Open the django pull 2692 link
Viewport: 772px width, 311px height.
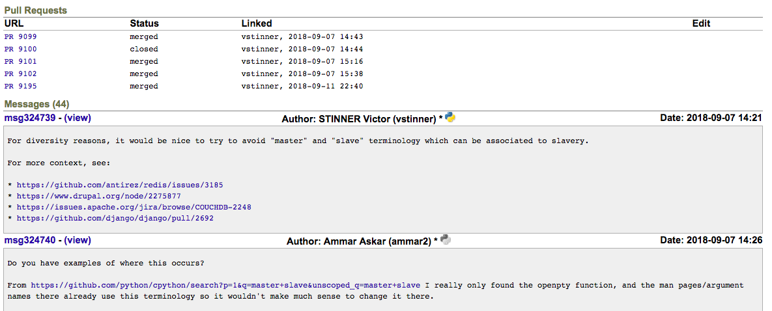point(115,219)
